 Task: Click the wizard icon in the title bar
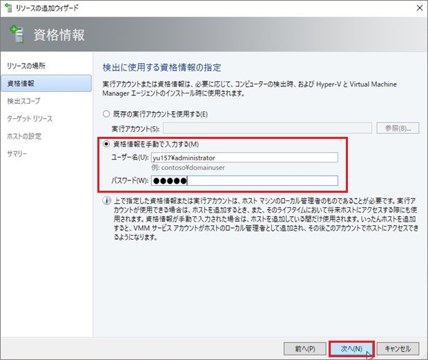point(8,9)
